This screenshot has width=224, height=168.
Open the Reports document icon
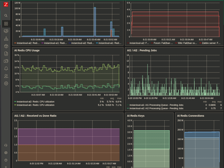click(6, 54)
